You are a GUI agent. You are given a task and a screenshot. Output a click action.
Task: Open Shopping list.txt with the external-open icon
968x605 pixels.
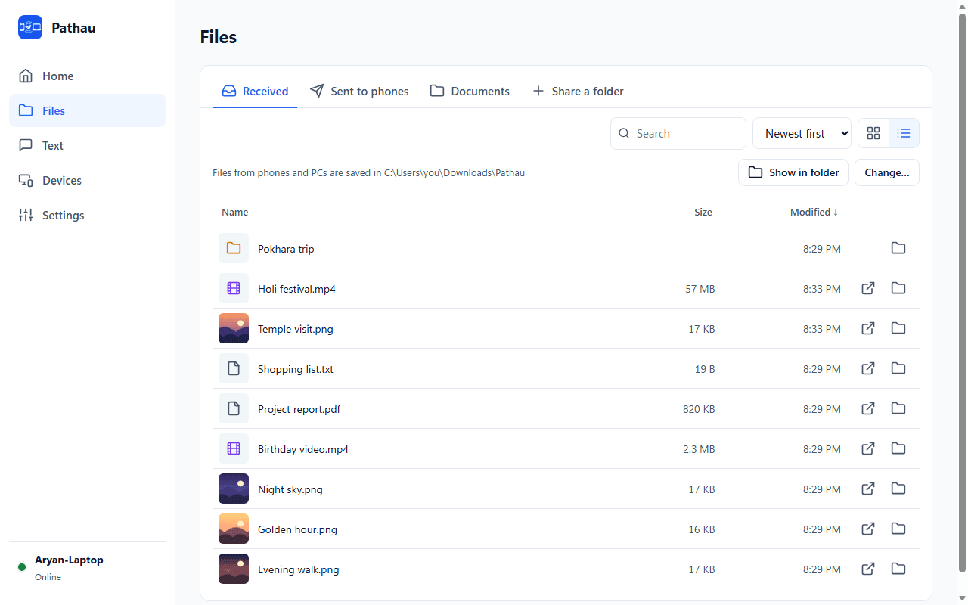click(x=868, y=368)
